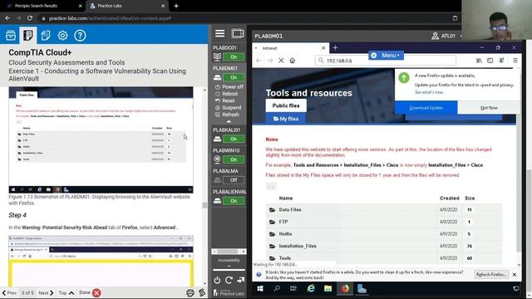Click Firefox address bar 192.168.0.6
This screenshot has width=532, height=299.
386,61
